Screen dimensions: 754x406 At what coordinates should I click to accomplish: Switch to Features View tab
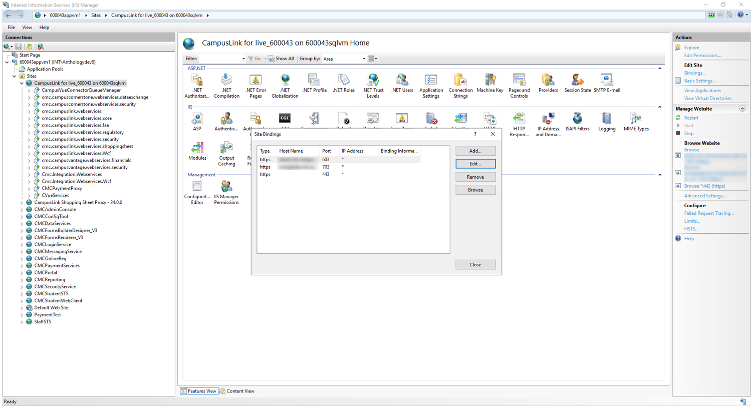[x=199, y=391]
